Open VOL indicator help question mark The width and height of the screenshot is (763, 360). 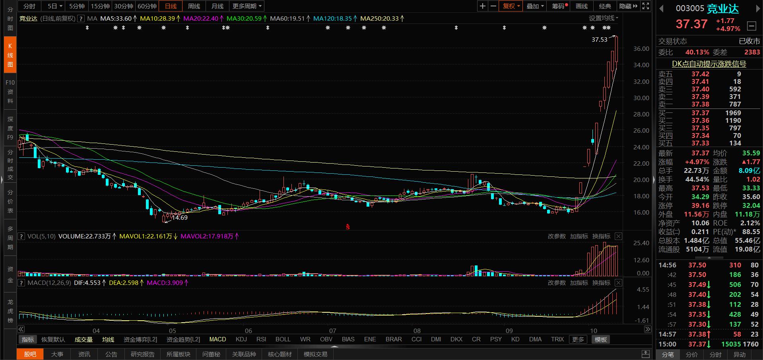21,236
